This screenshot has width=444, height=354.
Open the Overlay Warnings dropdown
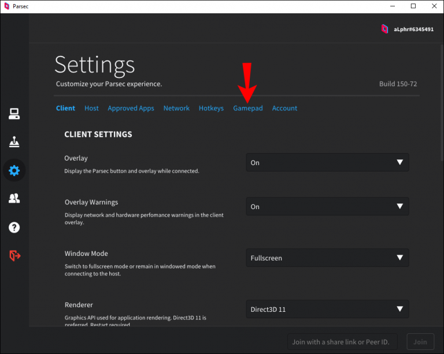[327, 207]
